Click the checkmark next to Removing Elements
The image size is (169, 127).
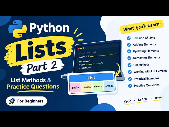[x=129, y=58]
